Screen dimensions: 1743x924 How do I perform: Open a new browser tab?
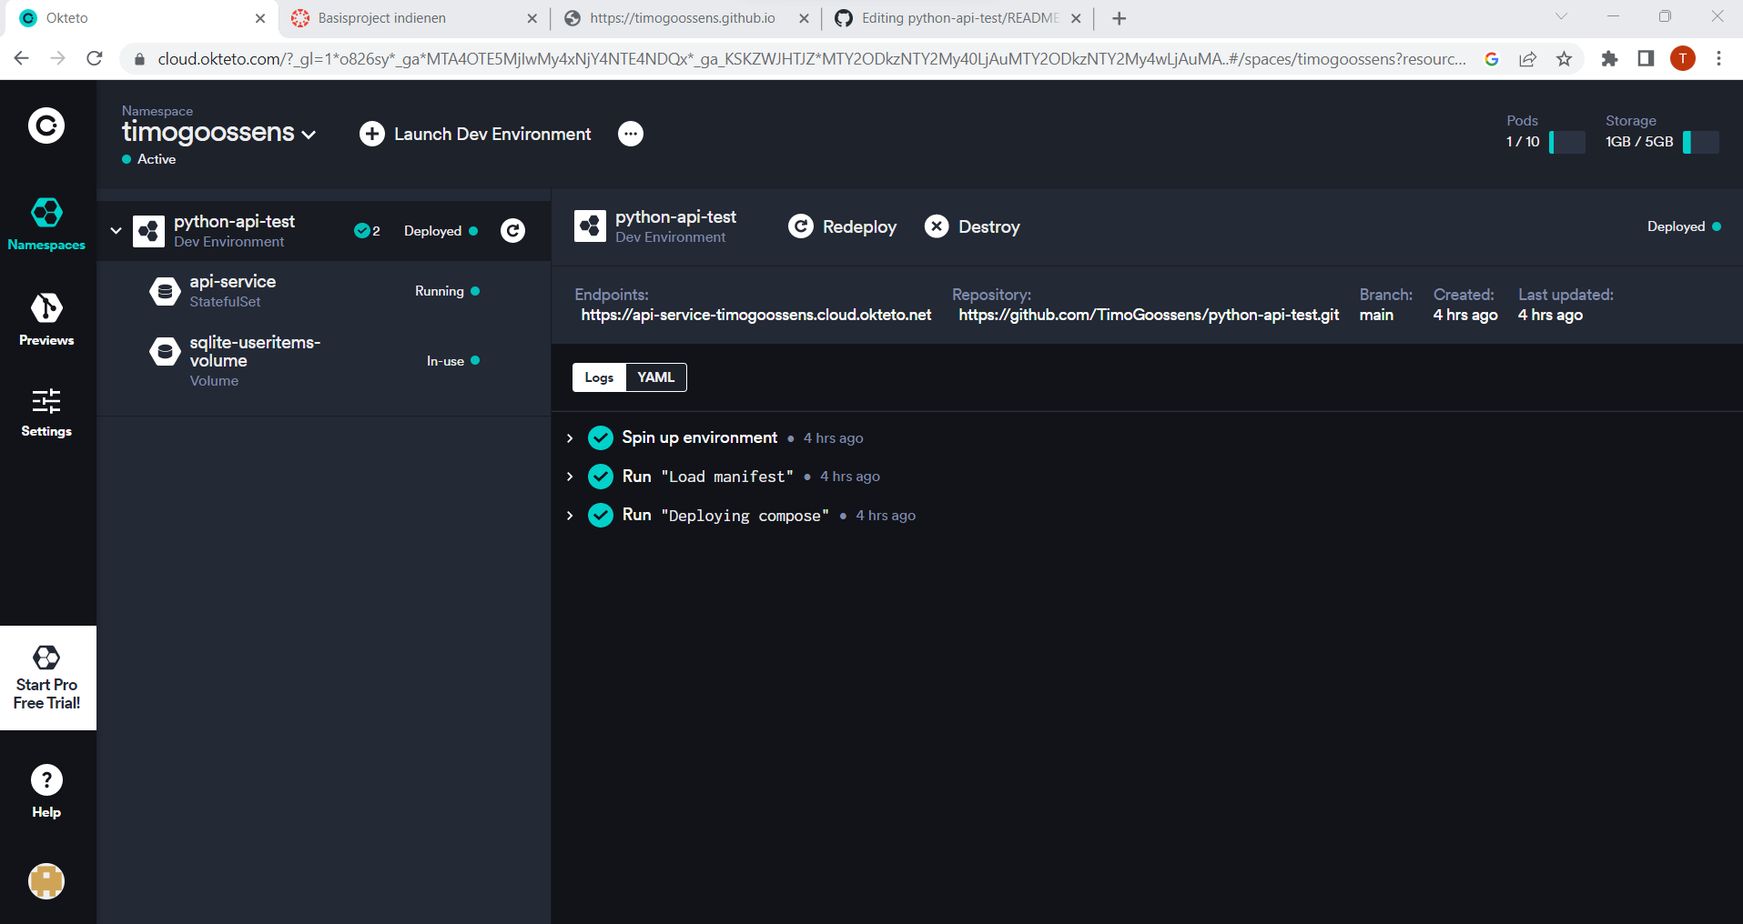tap(1120, 18)
